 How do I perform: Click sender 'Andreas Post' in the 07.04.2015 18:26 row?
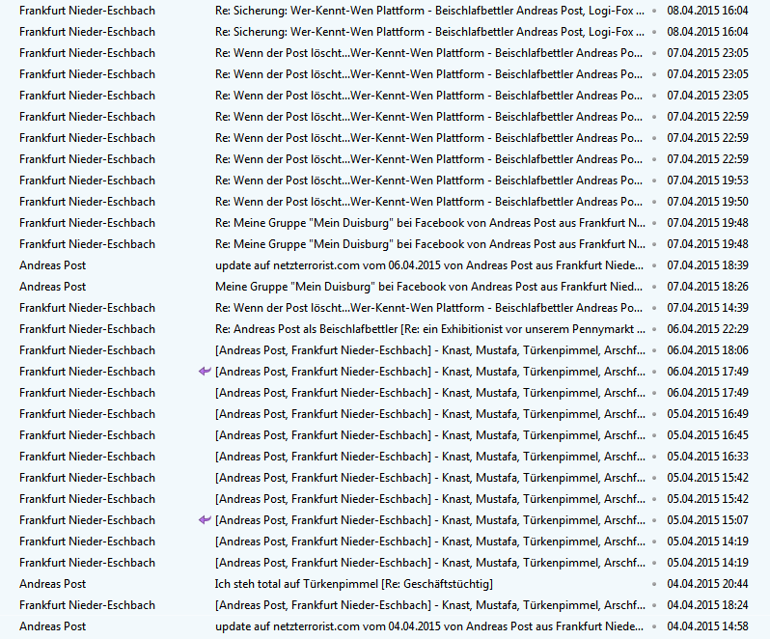(52, 287)
